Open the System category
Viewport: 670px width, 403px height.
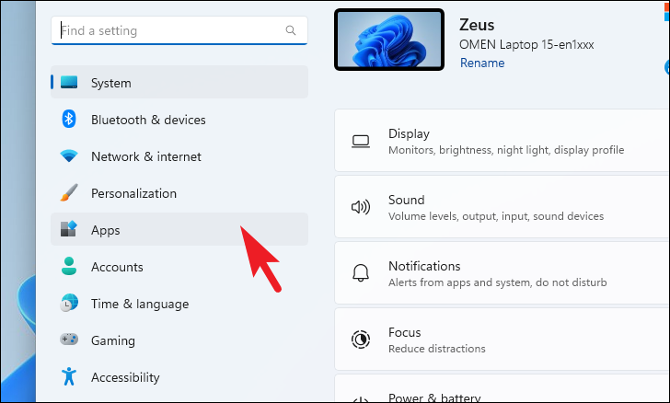coord(179,82)
